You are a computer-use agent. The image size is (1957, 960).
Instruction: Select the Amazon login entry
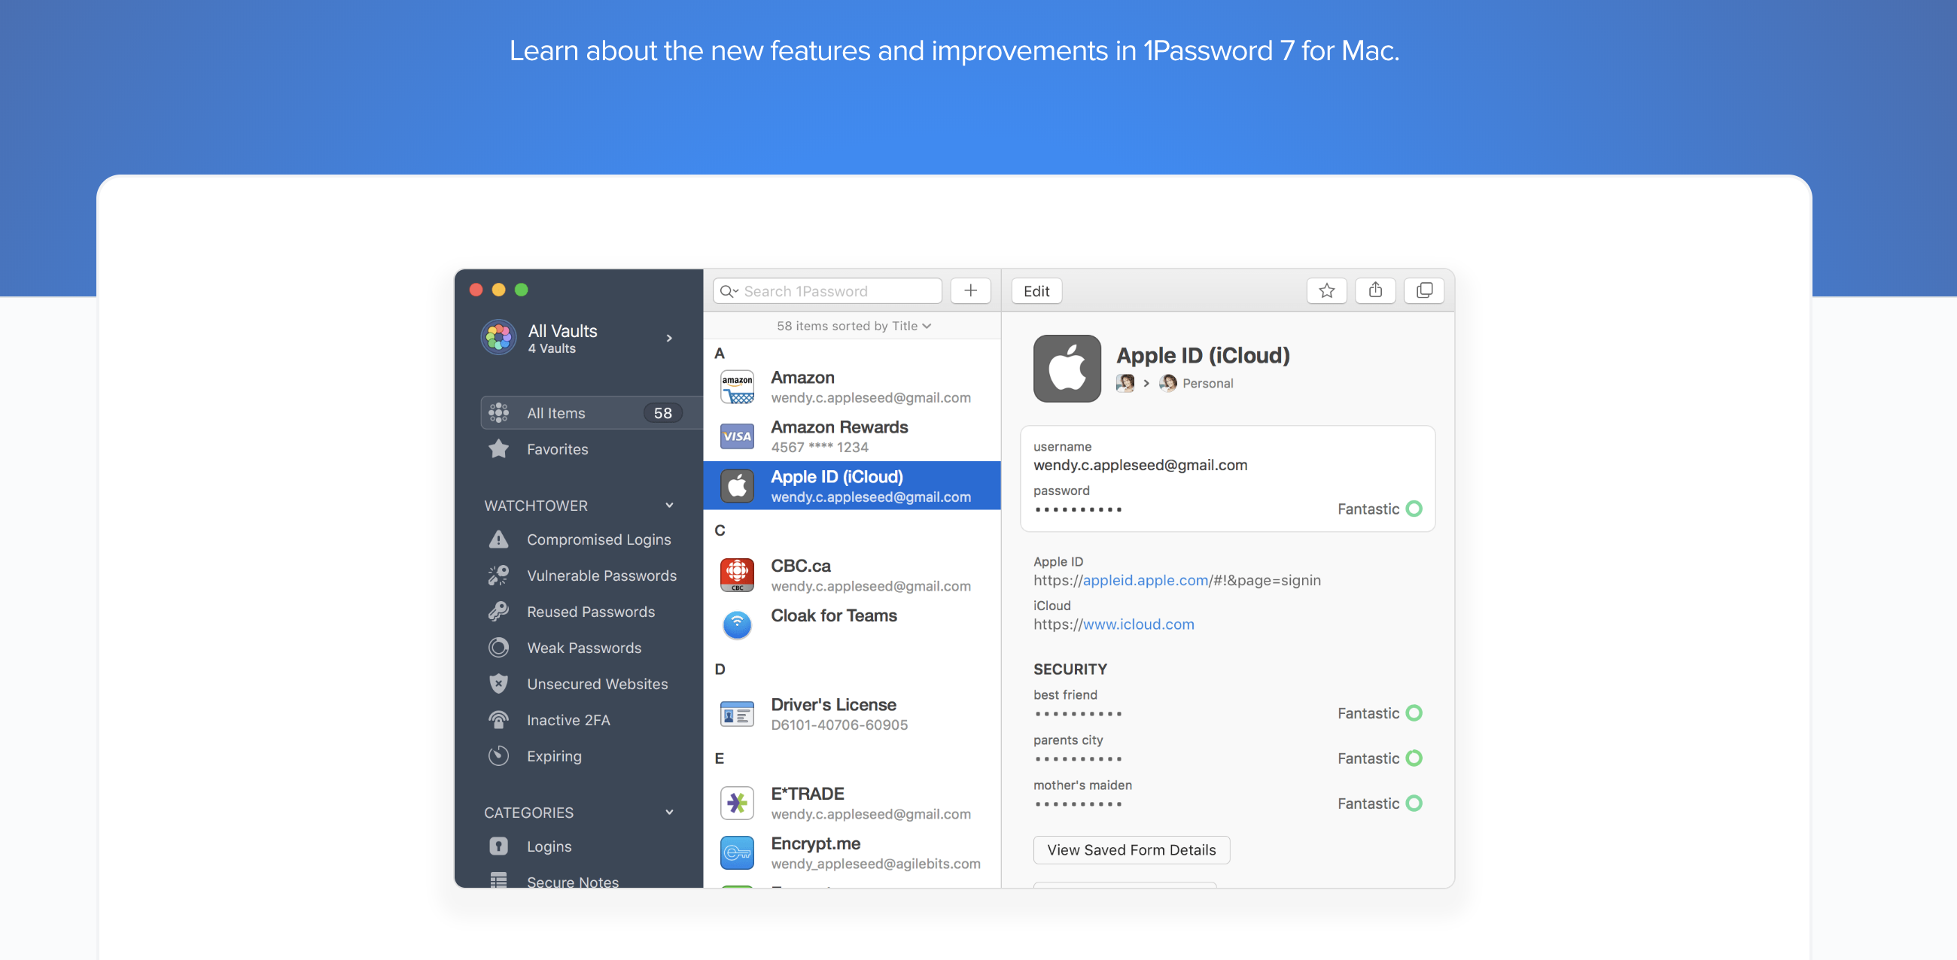pyautogui.click(x=851, y=387)
